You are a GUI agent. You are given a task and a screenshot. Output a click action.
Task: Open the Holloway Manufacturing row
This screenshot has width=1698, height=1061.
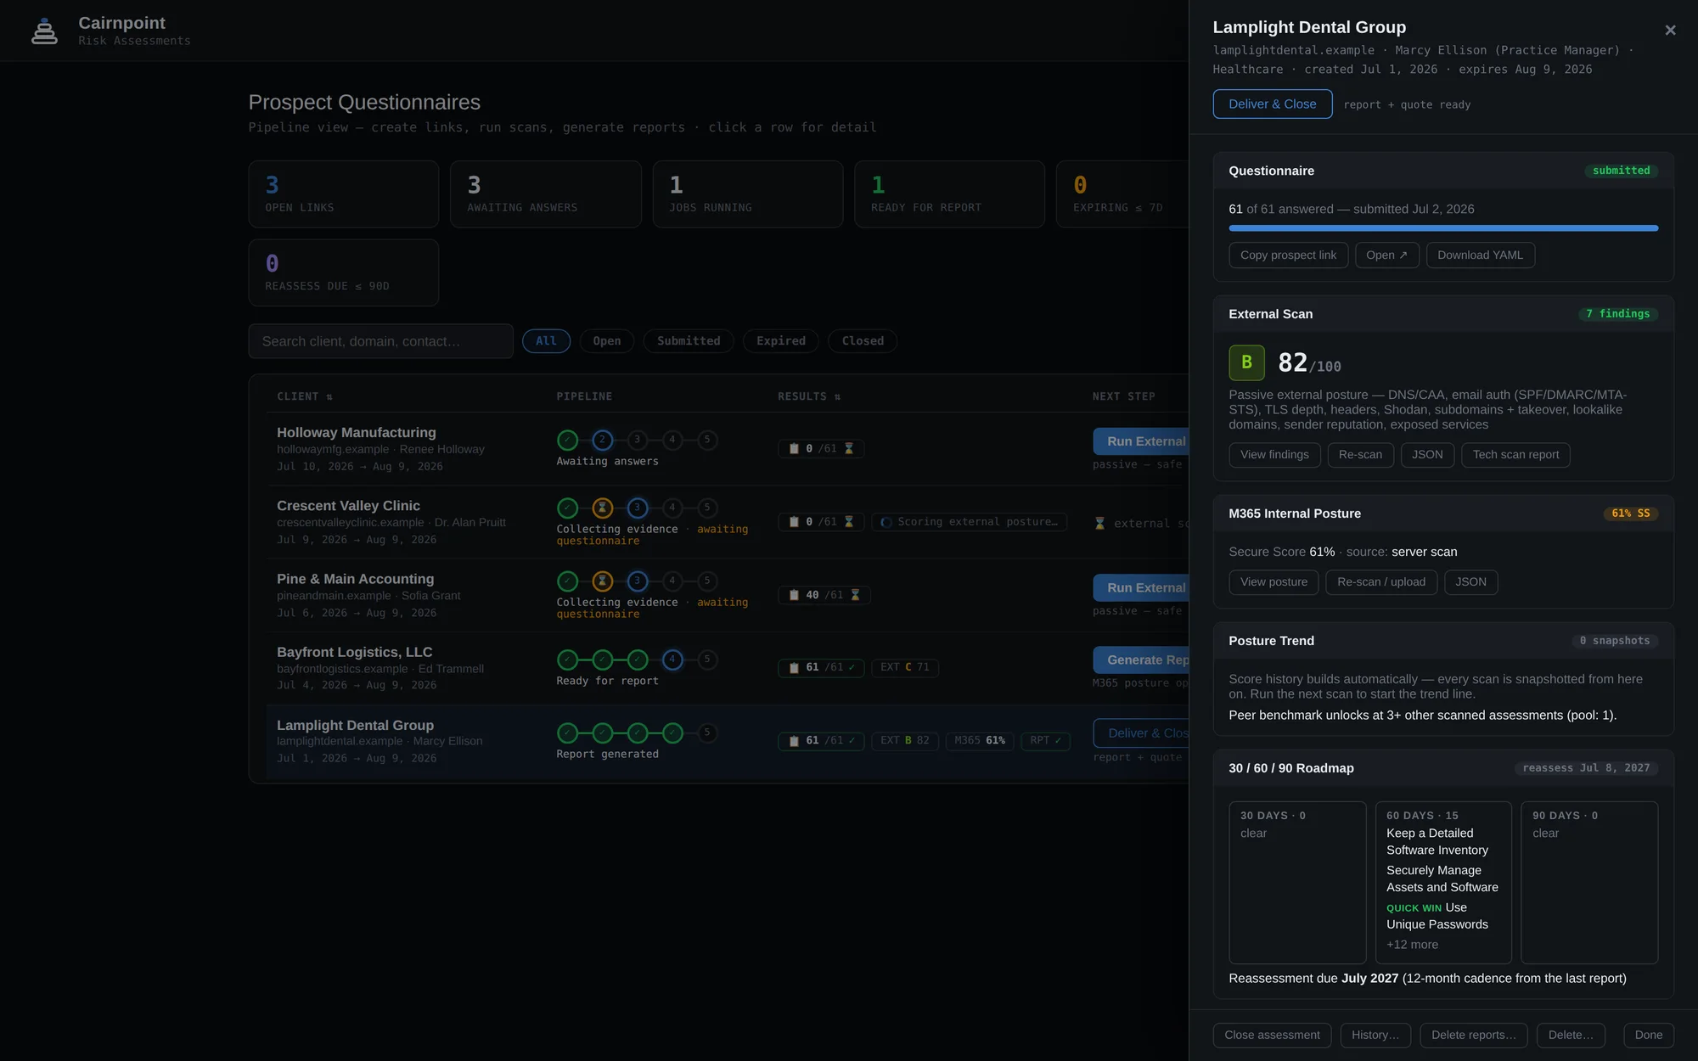click(x=727, y=449)
